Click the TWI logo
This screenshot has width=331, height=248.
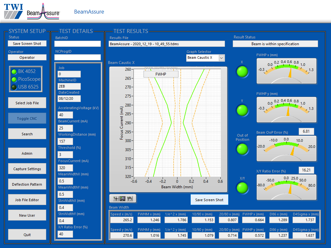[14, 11]
